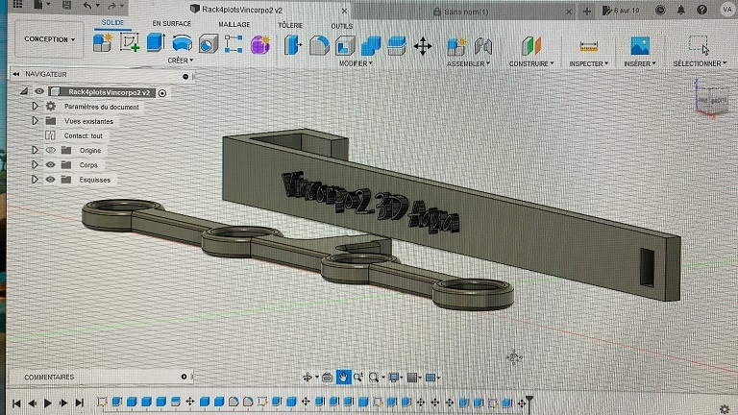The width and height of the screenshot is (738, 415).
Task: Show the Origine folder via eye icon
Action: (x=50, y=151)
